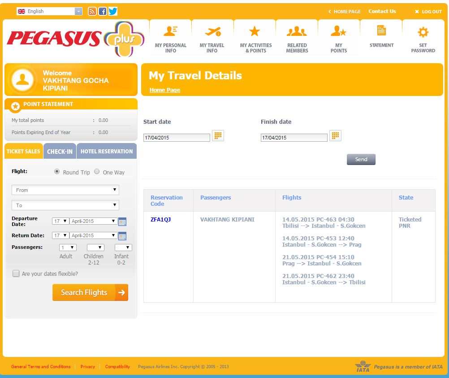449x378 pixels.
Task: Open the MY TRAVEL INFO menu label
Action: point(212,48)
